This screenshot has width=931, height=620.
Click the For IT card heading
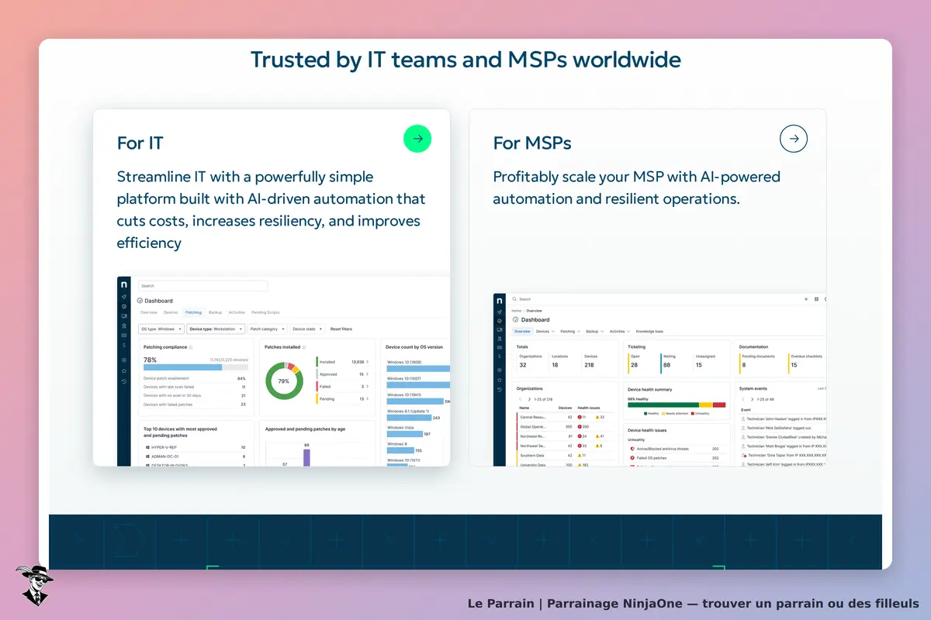[x=140, y=143]
